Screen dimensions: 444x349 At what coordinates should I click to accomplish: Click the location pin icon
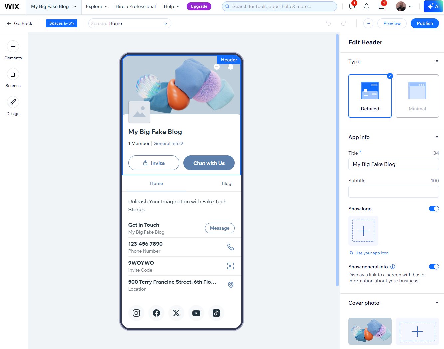pyautogui.click(x=231, y=285)
